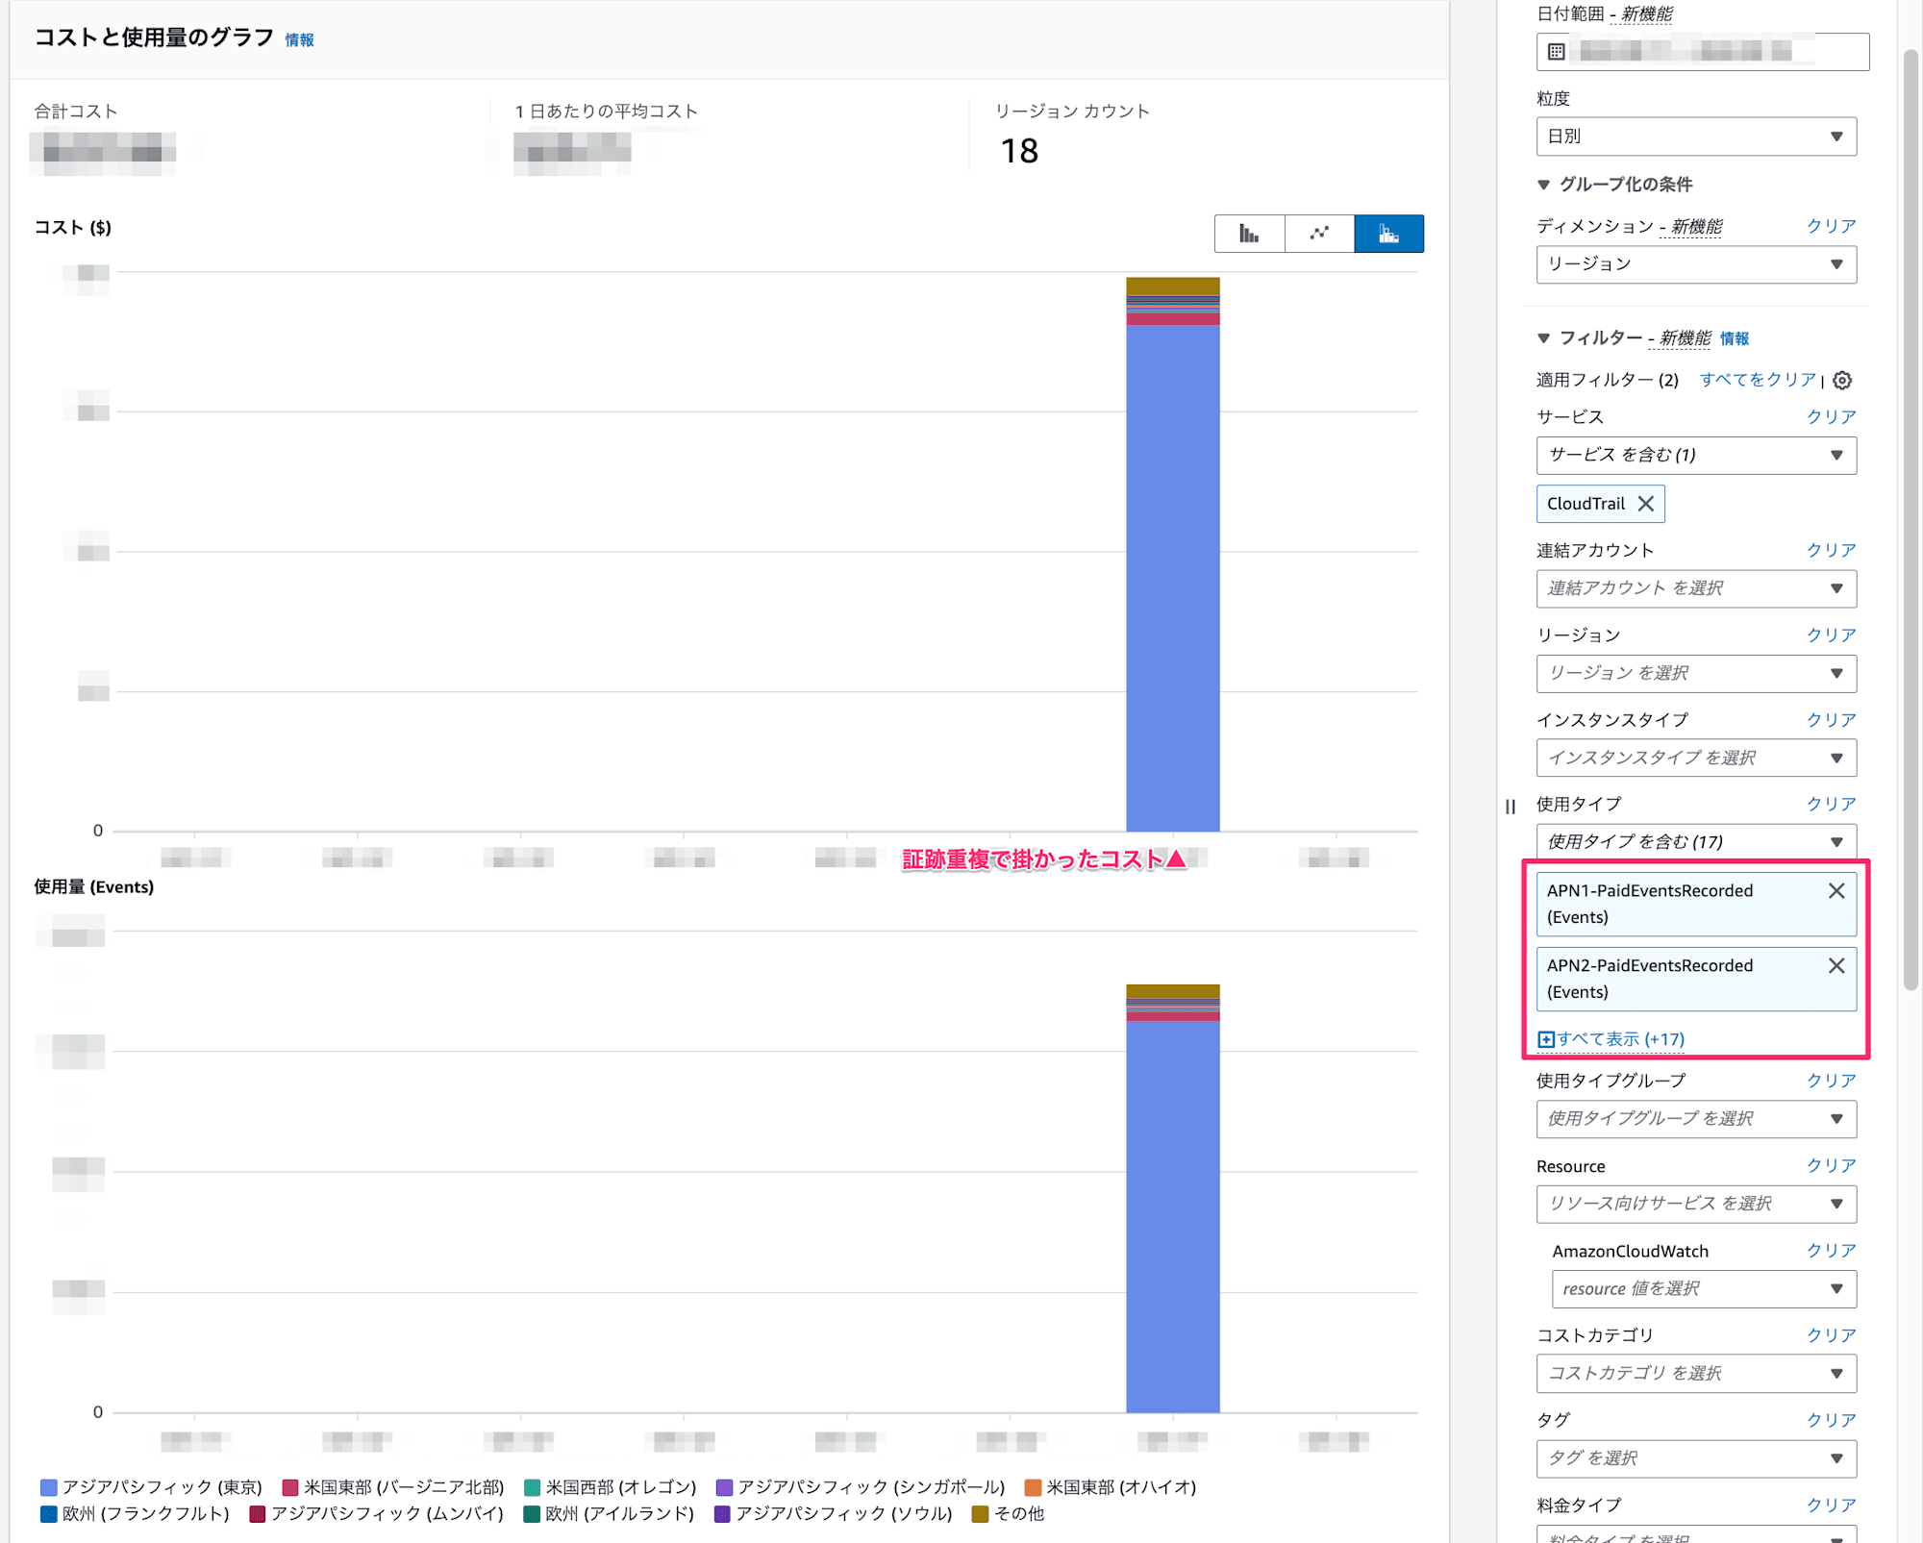This screenshot has width=1923, height=1543.
Task: Open the filter settings gear icon
Action: pos(1842,380)
